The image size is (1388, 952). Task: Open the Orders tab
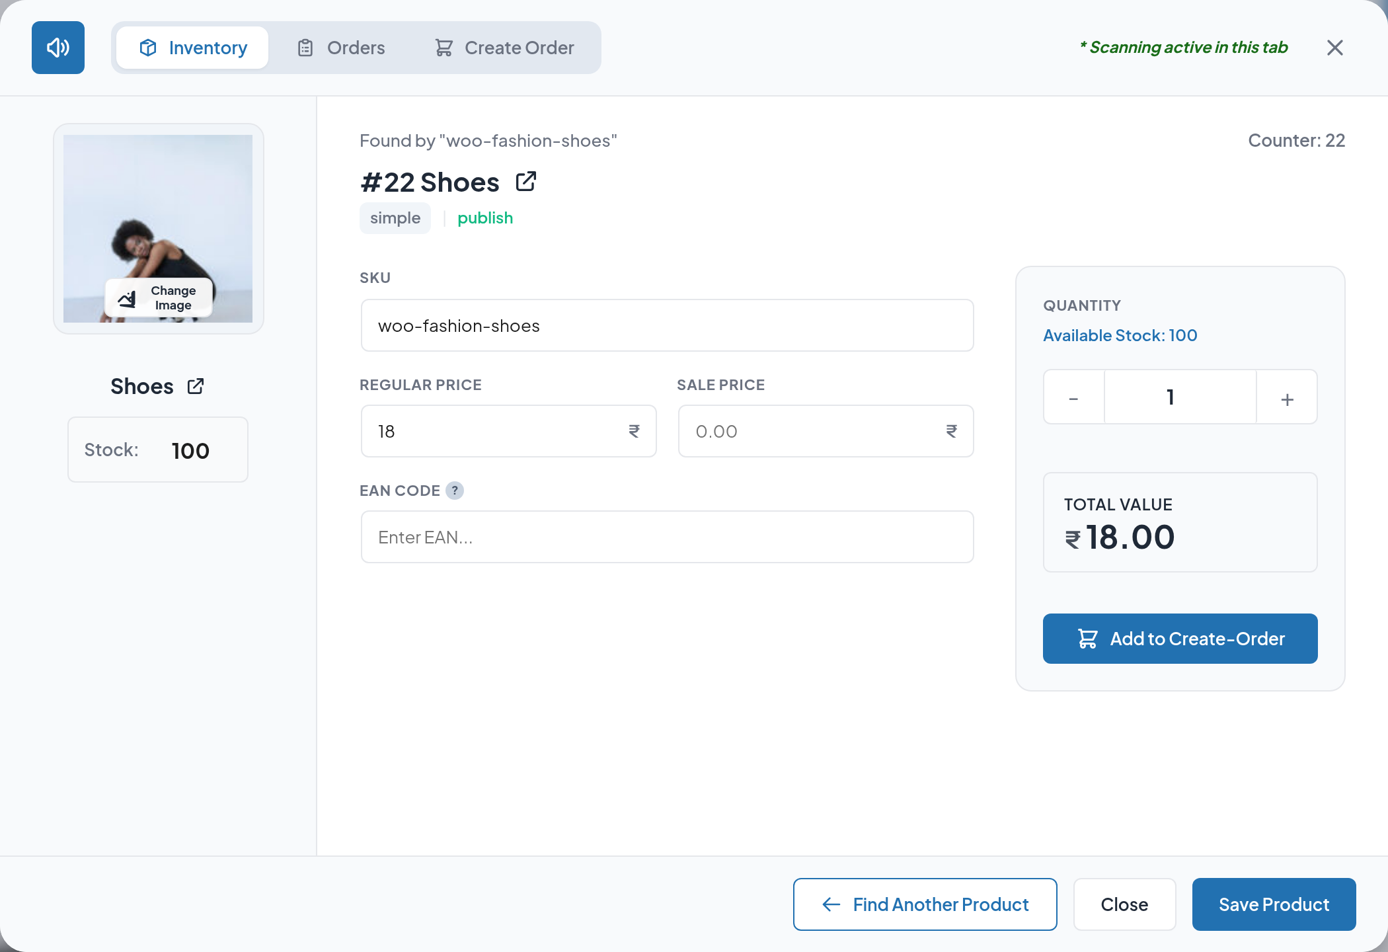pyautogui.click(x=341, y=48)
